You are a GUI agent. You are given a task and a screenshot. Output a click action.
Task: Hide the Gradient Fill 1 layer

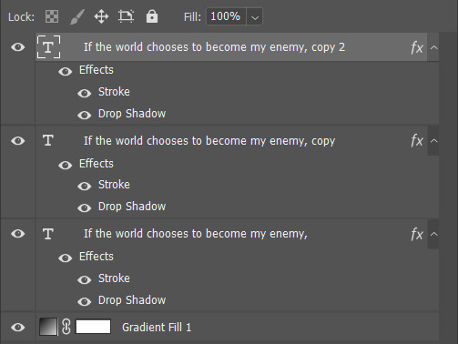point(18,328)
